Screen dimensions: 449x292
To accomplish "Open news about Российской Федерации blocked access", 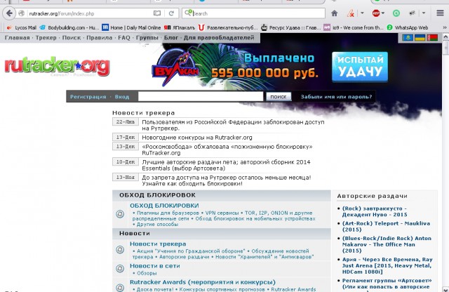I will (x=233, y=125).
